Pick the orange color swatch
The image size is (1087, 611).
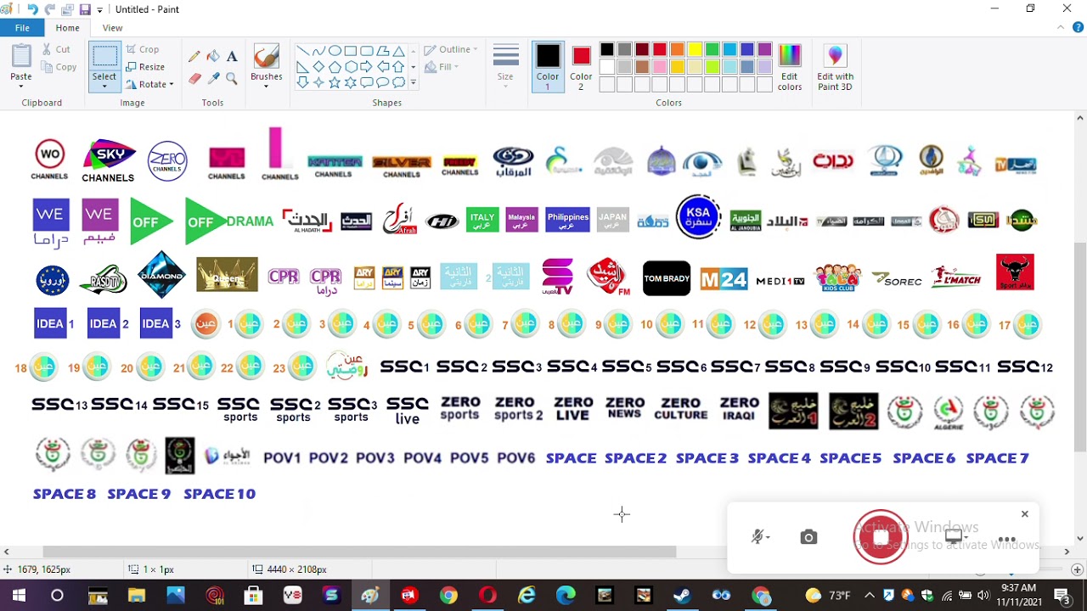[x=677, y=49]
